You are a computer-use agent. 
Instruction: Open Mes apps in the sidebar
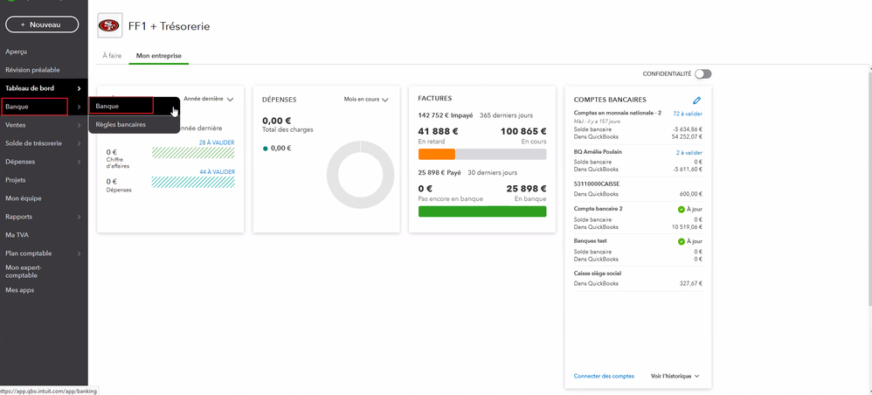pos(19,290)
